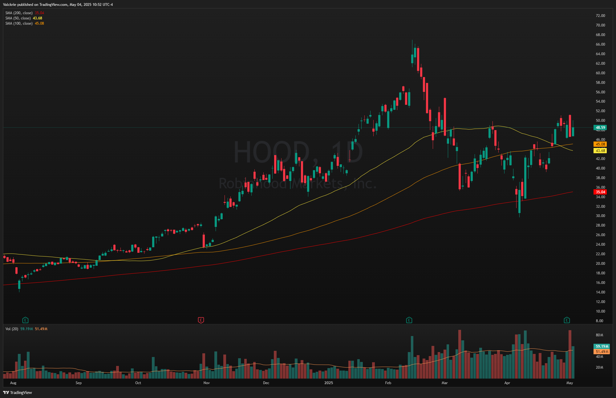616x398 pixels.
Task: Select the SMA (100, close) legend entry
Action: (x=25, y=23)
